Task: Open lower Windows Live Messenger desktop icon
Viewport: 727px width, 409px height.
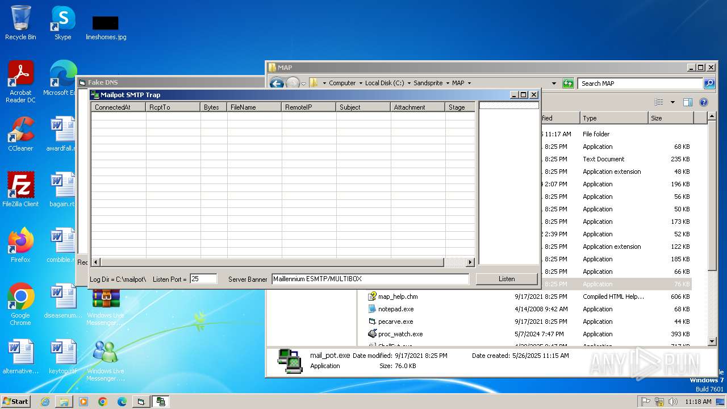Action: (x=106, y=360)
